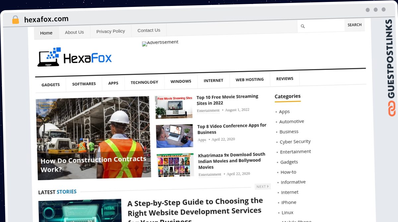Click the NEXT arrow in Latest Stories
The image size is (398, 222).
click(262, 187)
